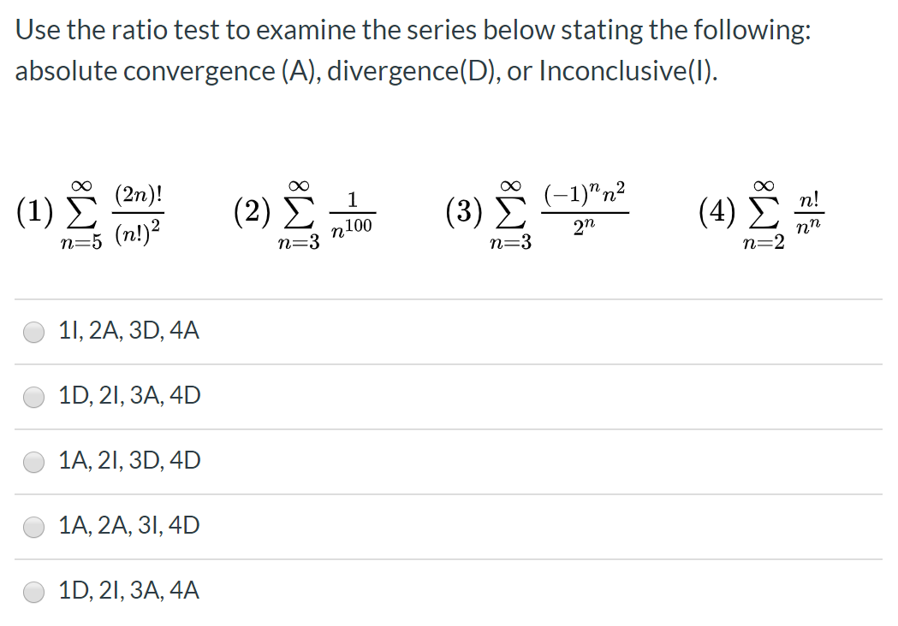Select radio button for answer "1A, 2A, 3I, 4D"
This screenshot has height=626, width=898.
(33, 526)
